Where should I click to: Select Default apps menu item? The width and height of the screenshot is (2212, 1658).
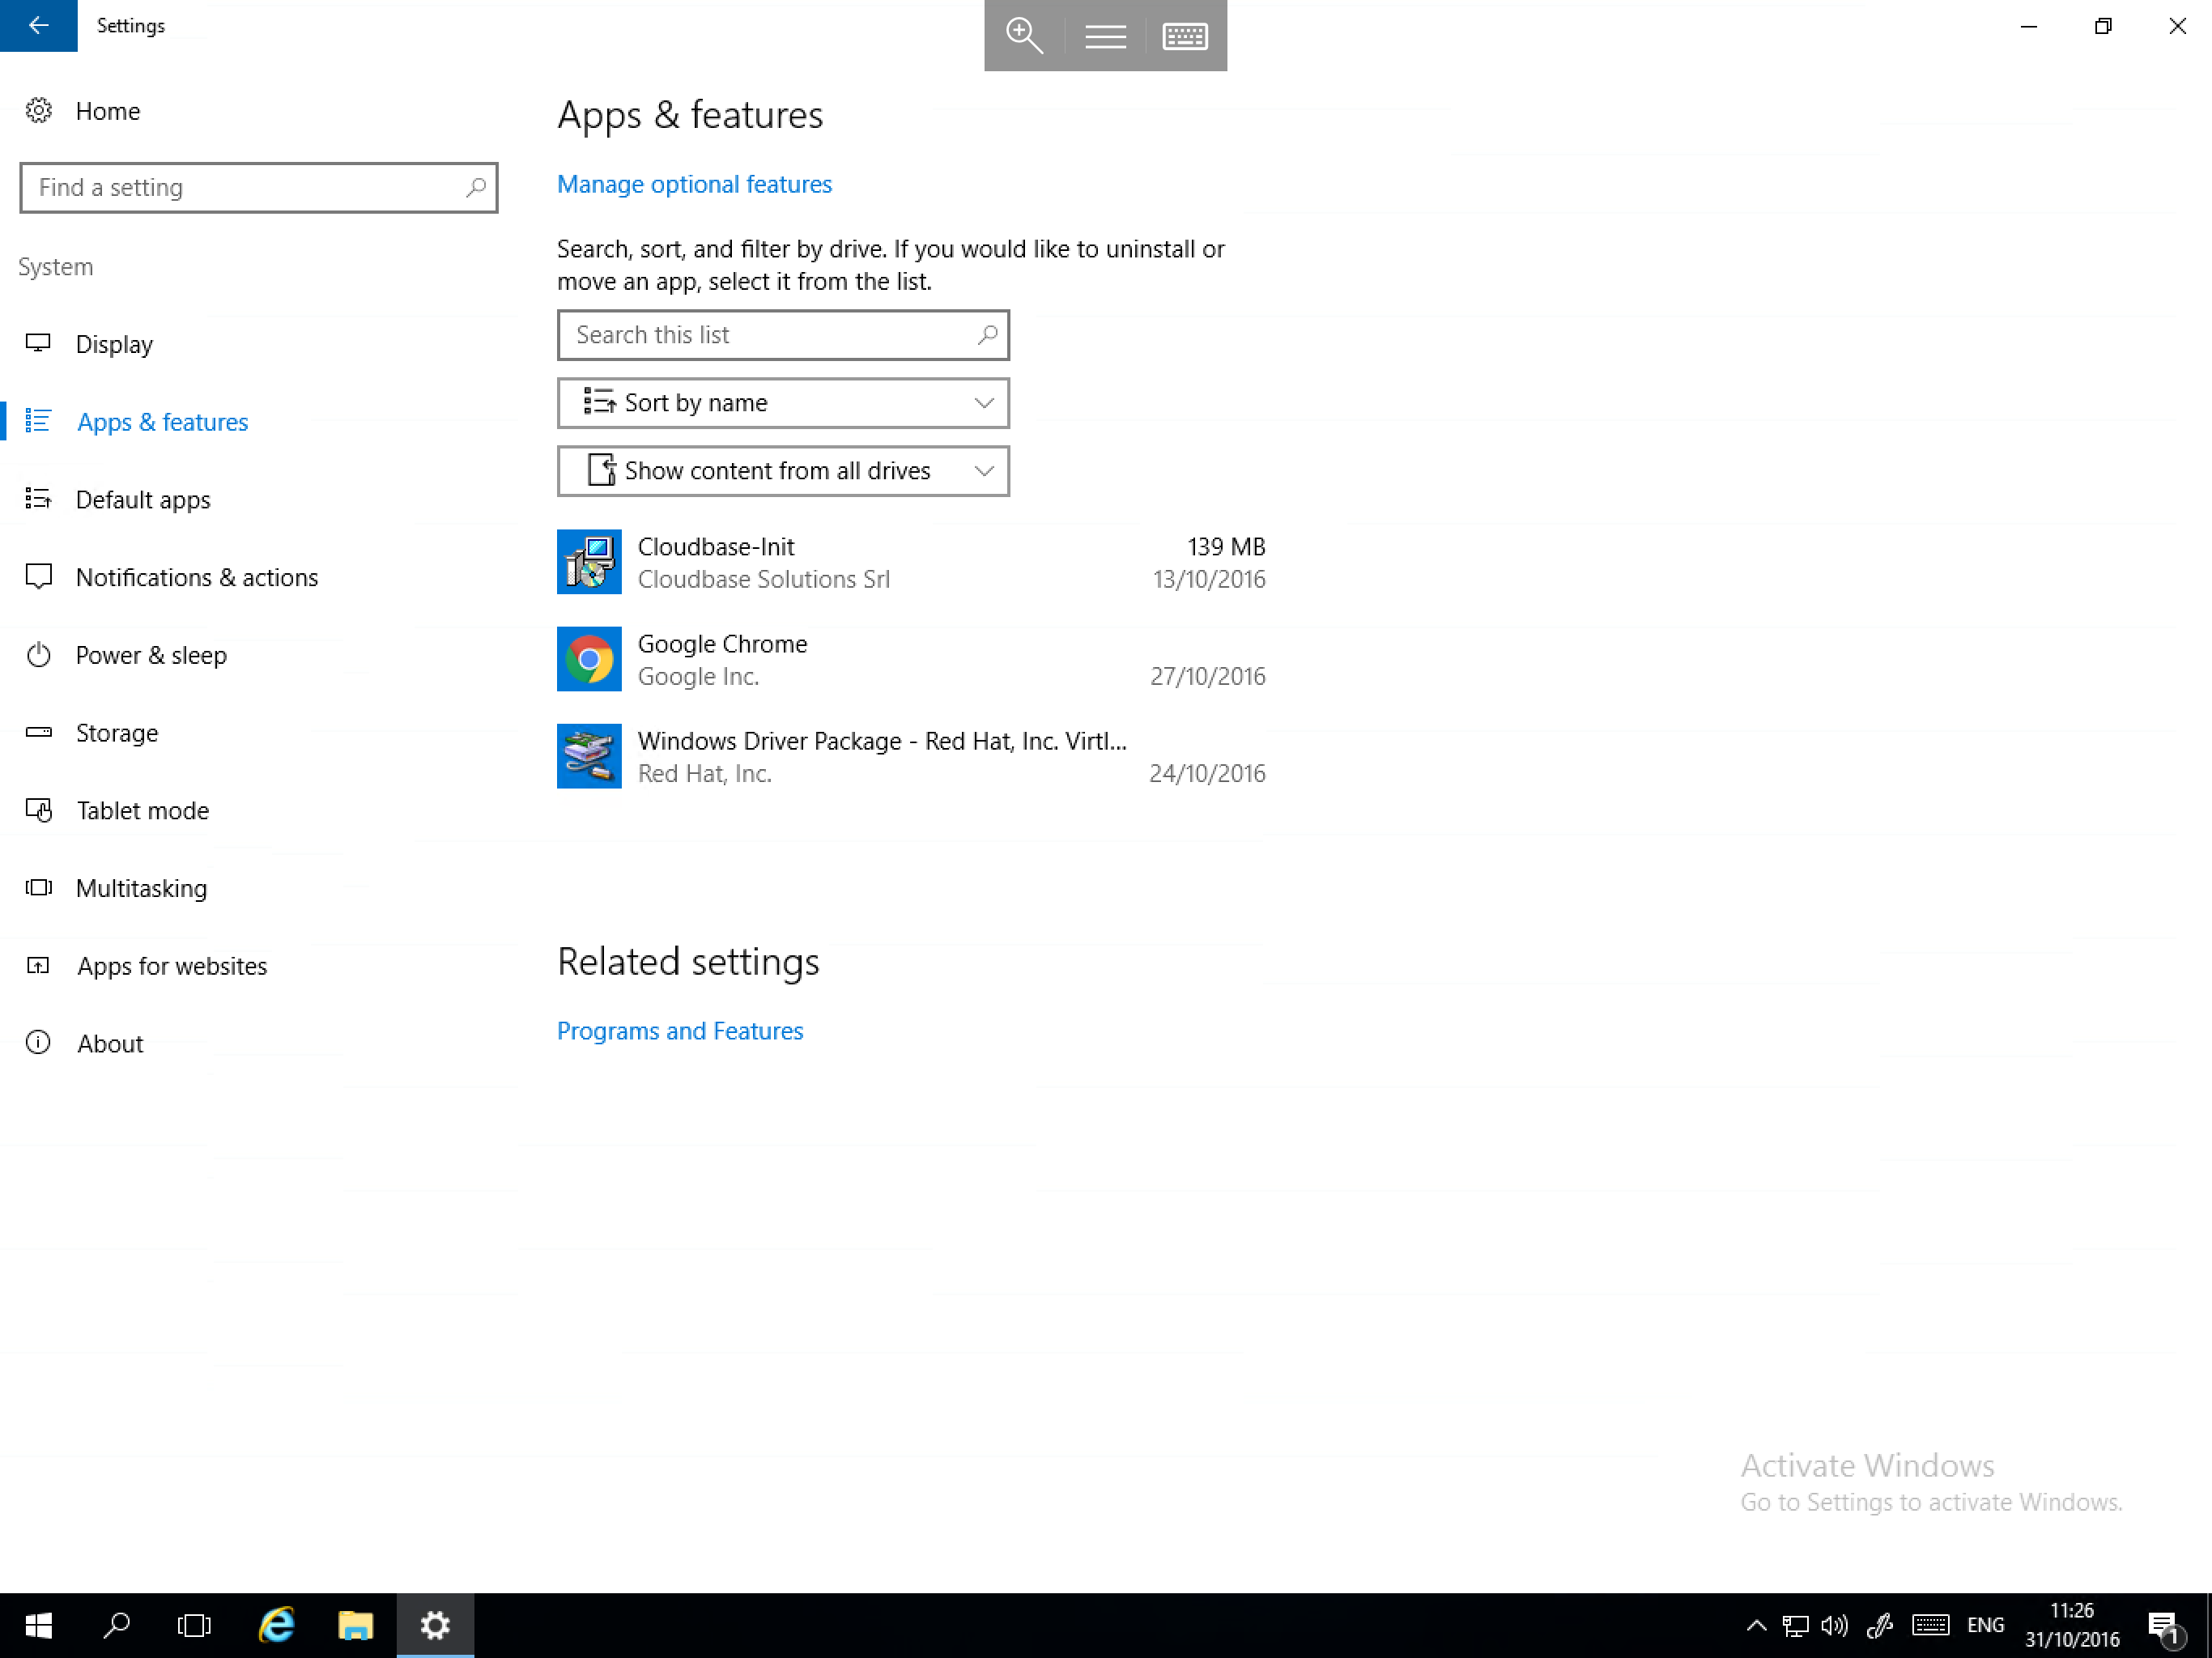(143, 498)
